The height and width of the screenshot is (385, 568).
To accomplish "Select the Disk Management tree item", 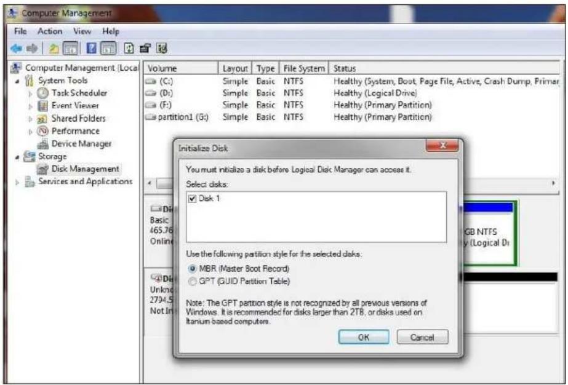I will point(85,169).
